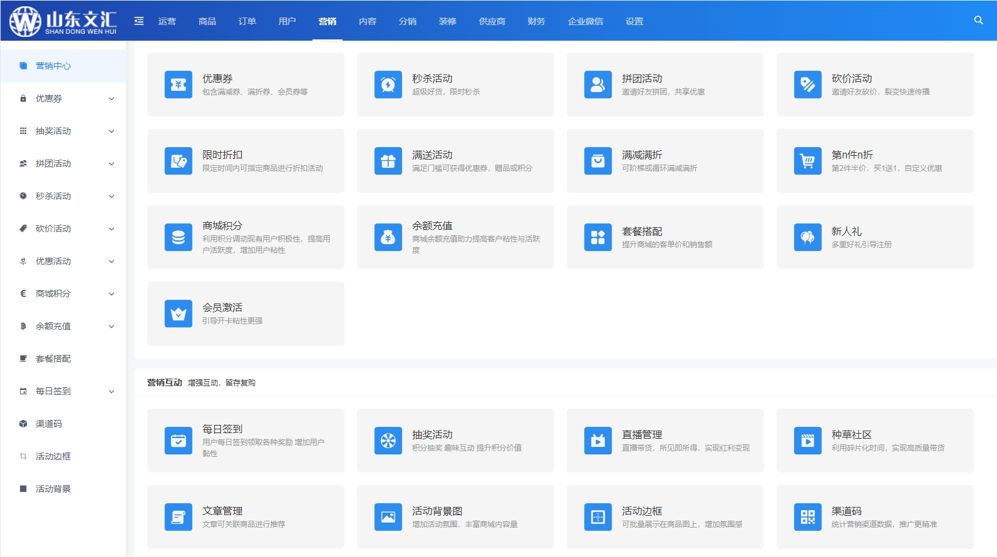
Task: Open 渠道码 in the sidebar
Action: point(63,424)
